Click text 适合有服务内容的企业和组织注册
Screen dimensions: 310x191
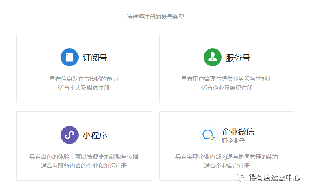tap(84, 166)
